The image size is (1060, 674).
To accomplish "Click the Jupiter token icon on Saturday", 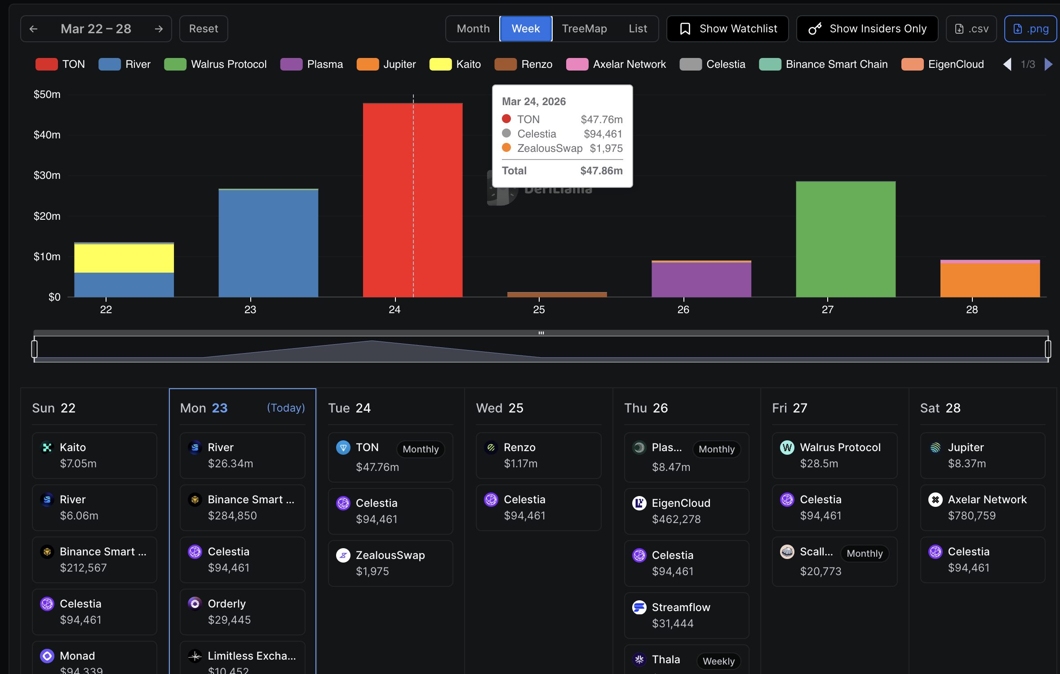I will point(935,448).
